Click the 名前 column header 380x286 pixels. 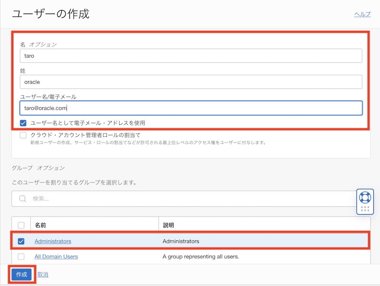pos(41,225)
